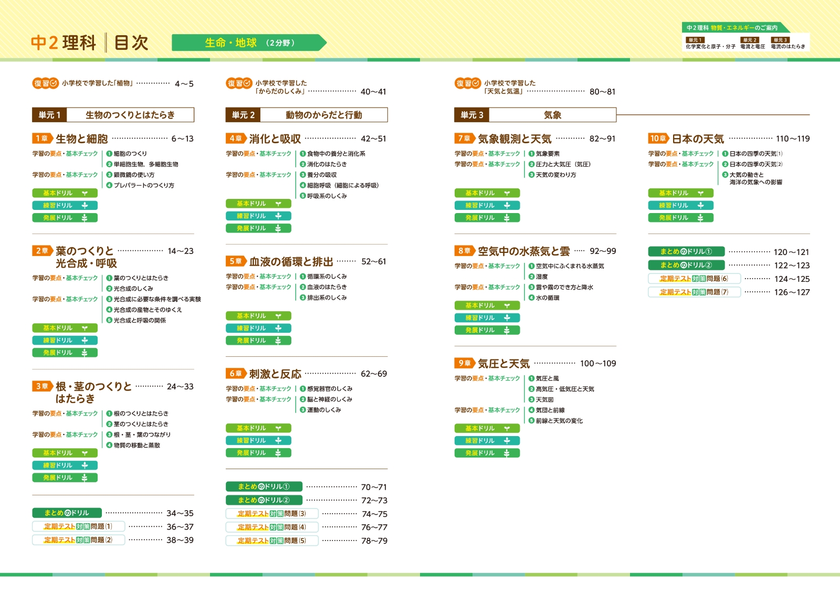Click the 復習 badge beside 小学校で学習した「植物」
Viewport: 840px width, 593px height.
click(x=46, y=83)
